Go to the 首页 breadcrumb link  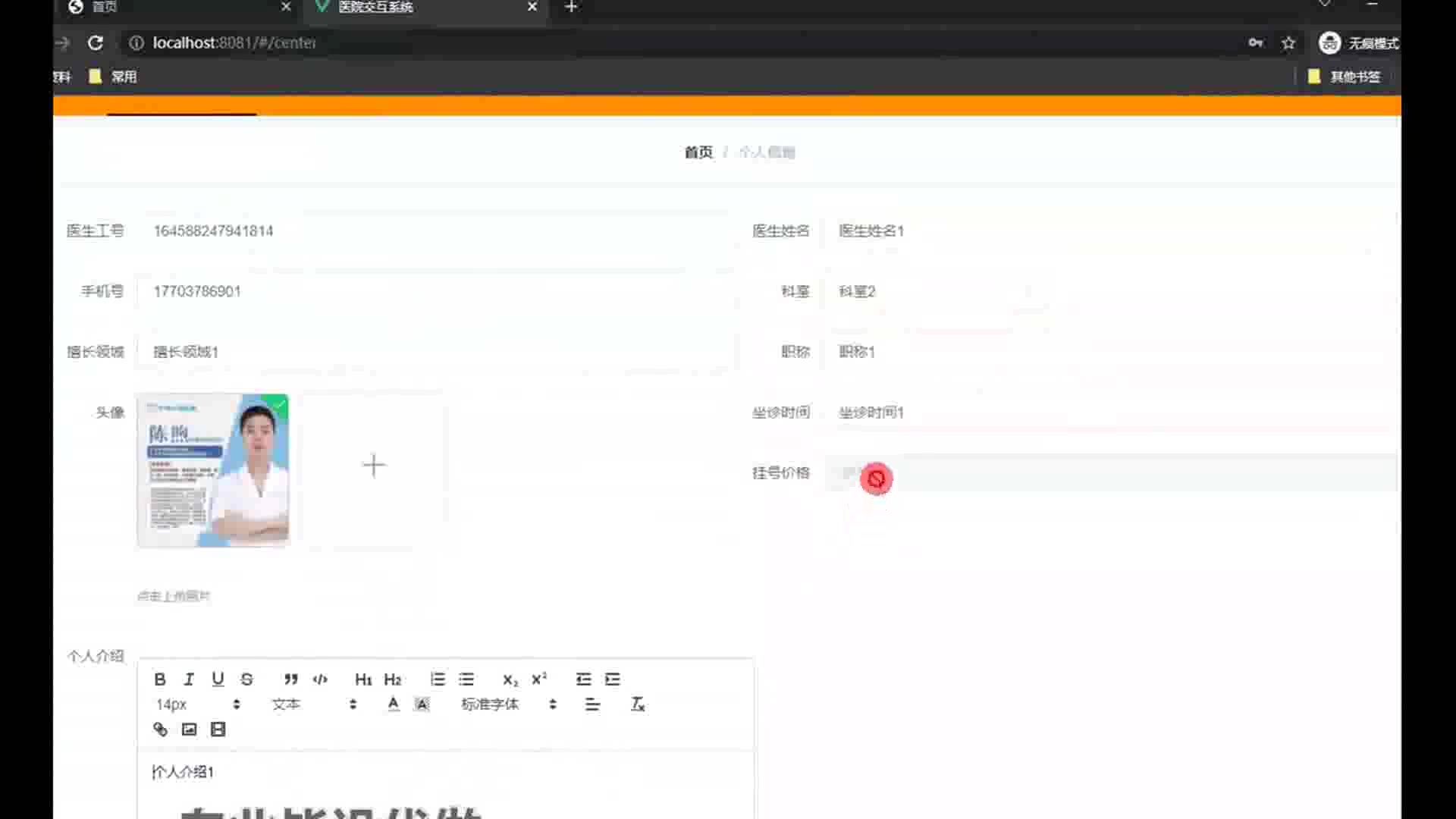pos(698,152)
